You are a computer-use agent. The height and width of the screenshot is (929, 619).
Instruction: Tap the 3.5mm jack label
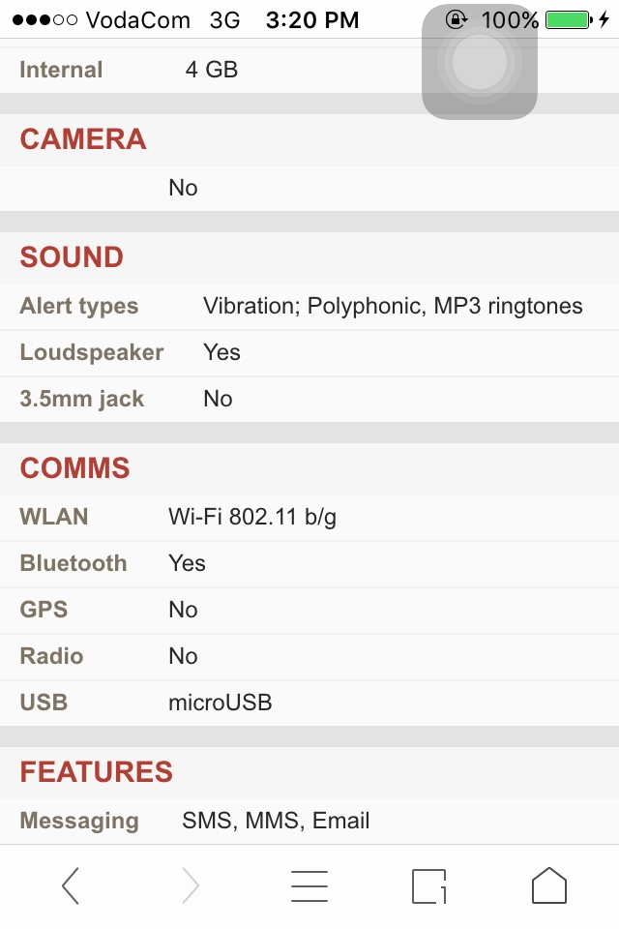tap(82, 399)
